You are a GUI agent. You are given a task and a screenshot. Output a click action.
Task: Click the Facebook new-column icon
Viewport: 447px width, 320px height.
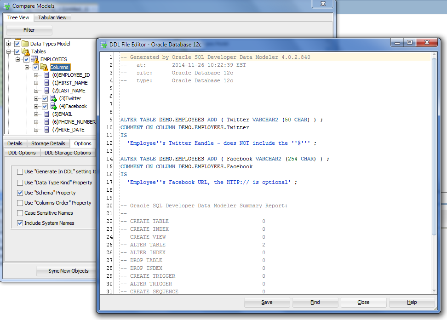point(54,106)
